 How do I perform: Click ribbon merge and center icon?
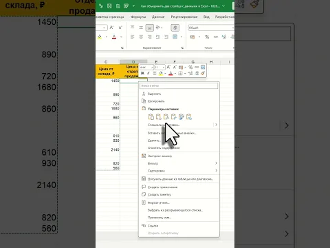tap(175, 37)
